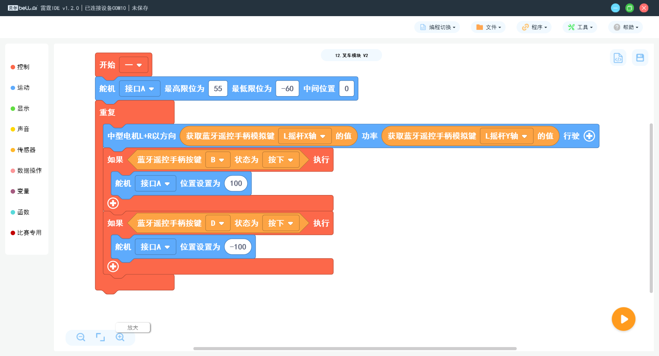Maximize the window with green button

629,8
